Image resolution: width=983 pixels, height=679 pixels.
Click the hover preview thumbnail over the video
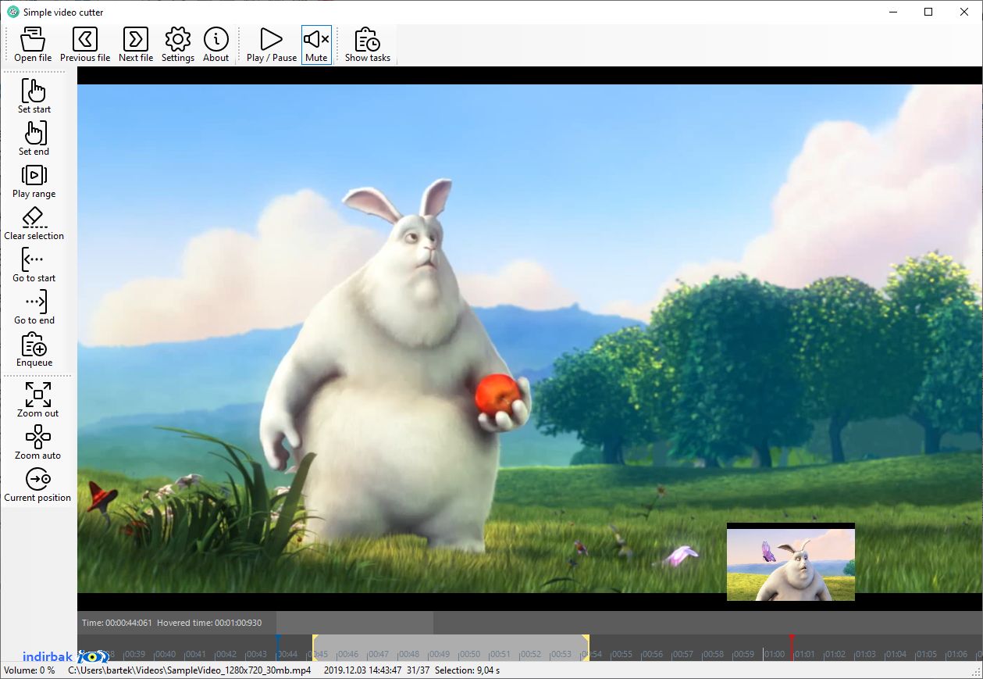[791, 562]
